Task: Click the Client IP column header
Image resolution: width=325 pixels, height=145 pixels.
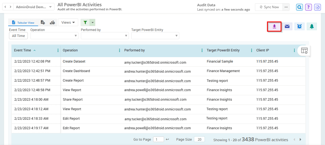Action: tap(263, 50)
